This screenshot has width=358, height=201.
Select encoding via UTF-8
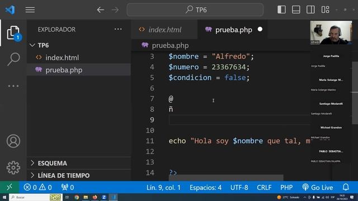[x=239, y=188]
